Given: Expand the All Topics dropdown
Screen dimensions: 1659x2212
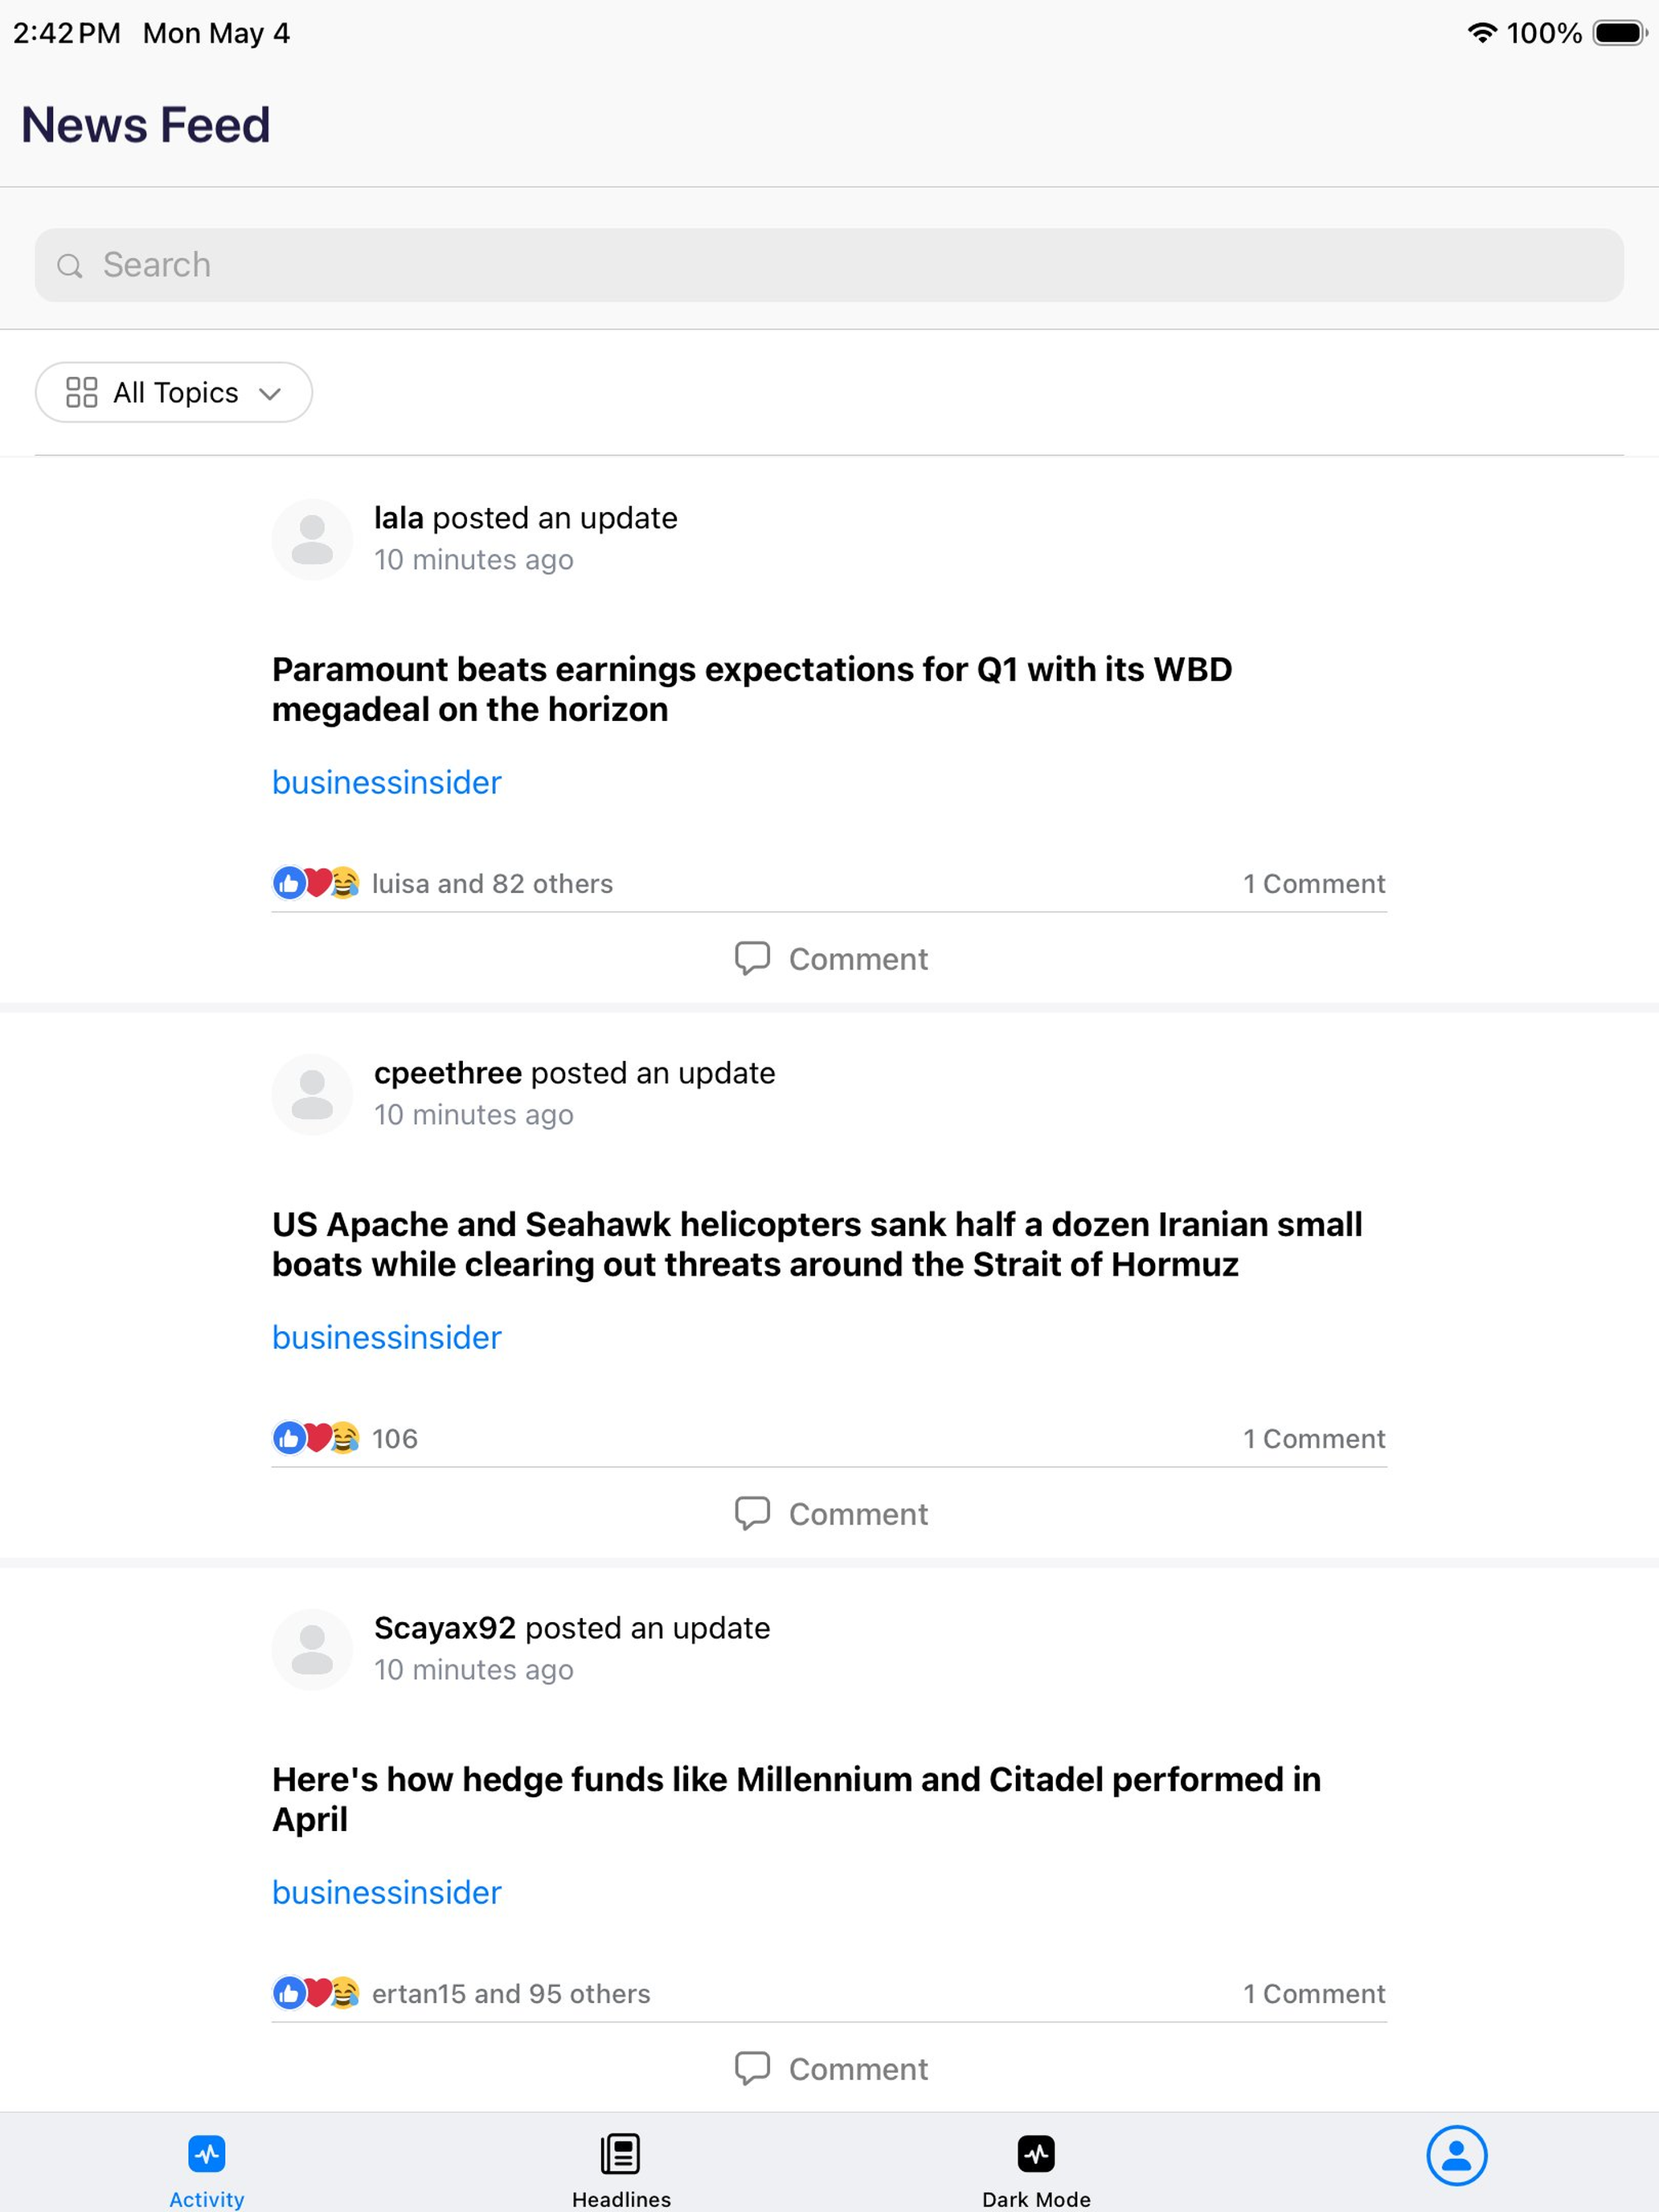Looking at the screenshot, I should point(174,392).
